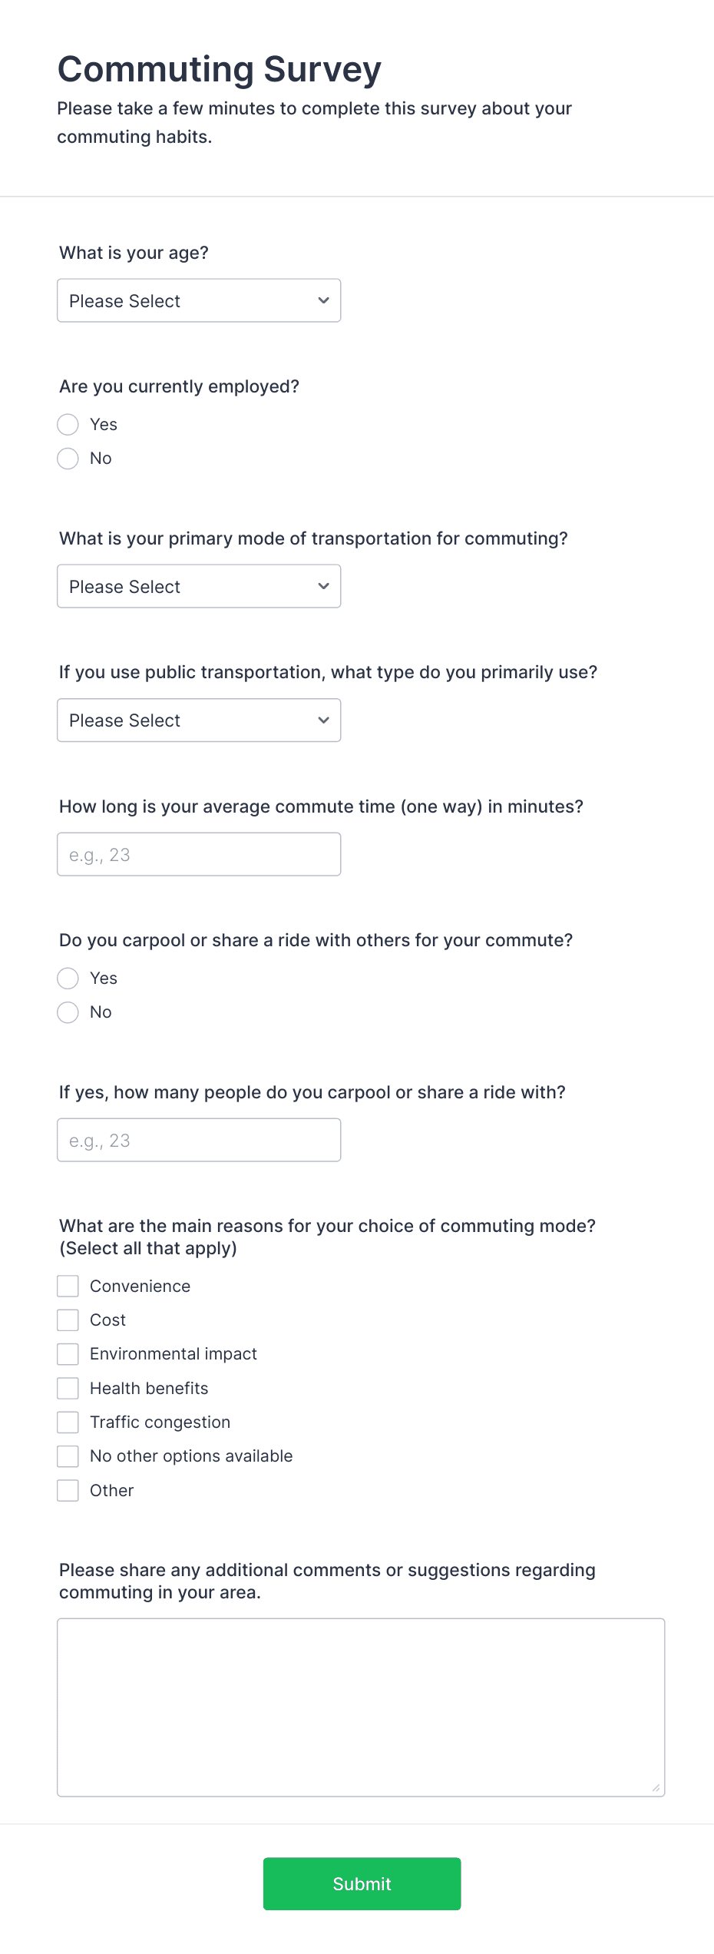Check the Cost checkbox
This screenshot has height=1954, width=714.
(68, 1320)
